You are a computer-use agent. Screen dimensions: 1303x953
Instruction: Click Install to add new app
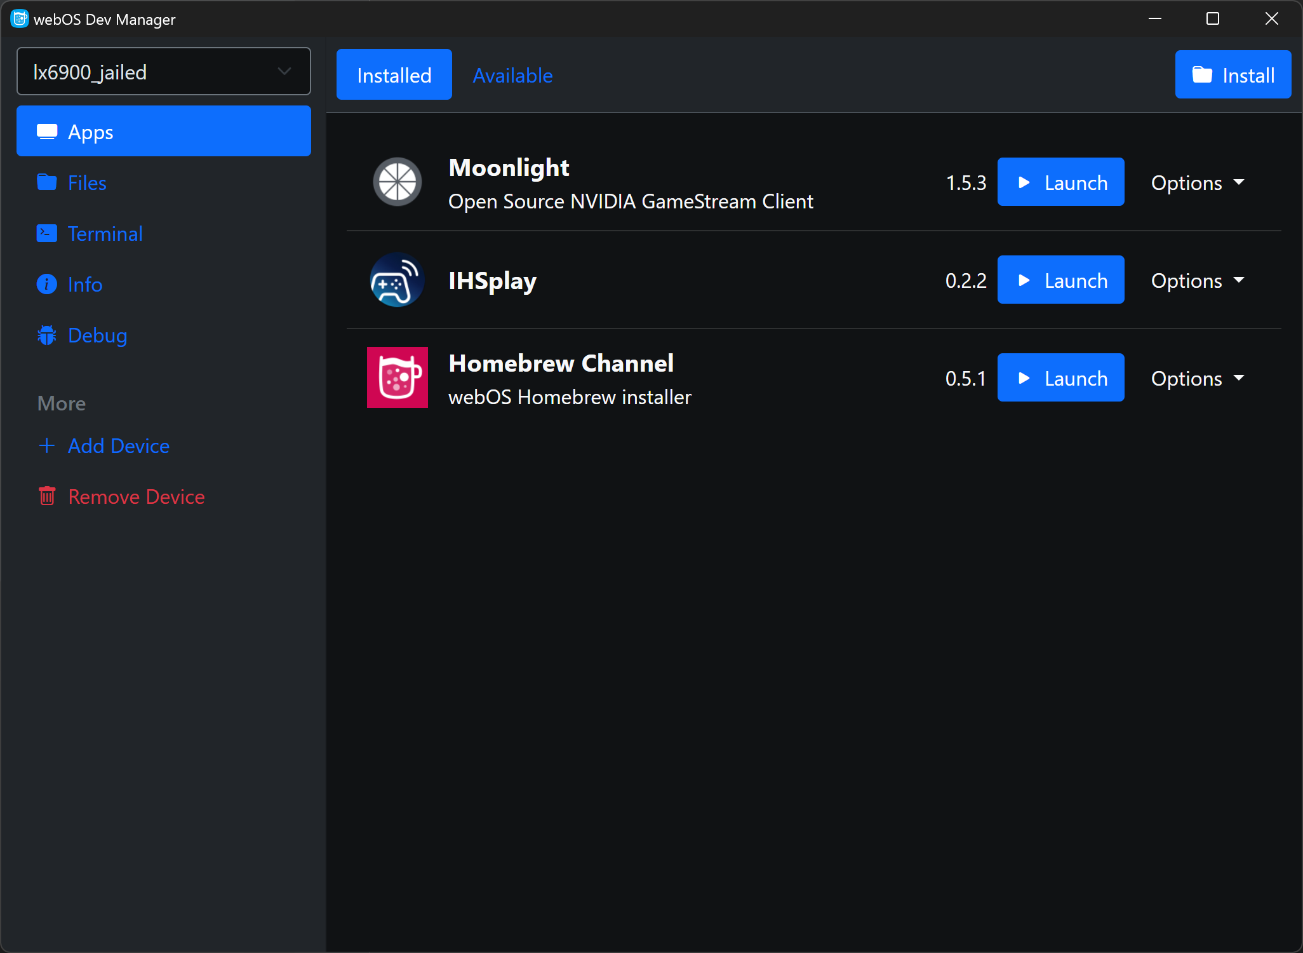1230,76
